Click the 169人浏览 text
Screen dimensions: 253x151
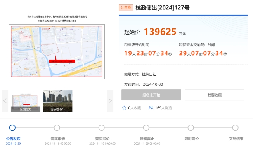click(x=163, y=108)
